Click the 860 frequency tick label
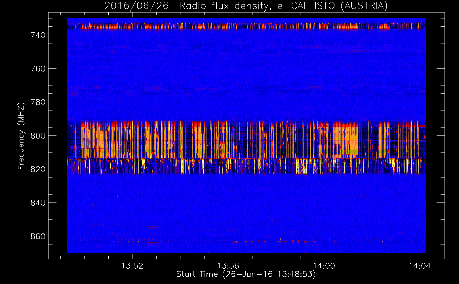This screenshot has width=459, height=284. tap(38, 236)
